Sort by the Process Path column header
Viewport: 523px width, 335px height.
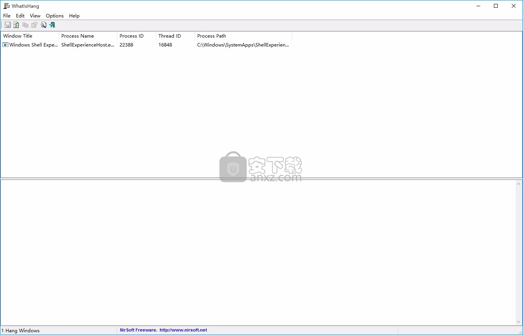click(243, 36)
